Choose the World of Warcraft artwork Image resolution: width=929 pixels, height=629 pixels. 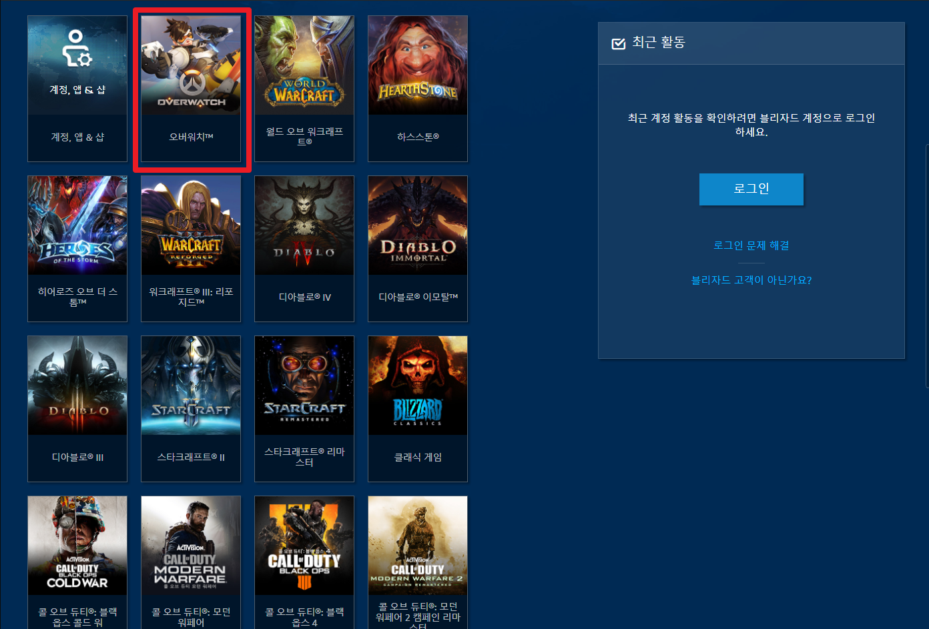[304, 65]
